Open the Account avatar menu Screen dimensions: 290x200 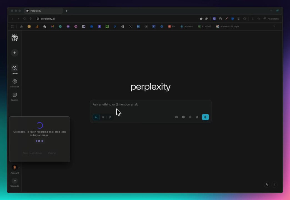15,167
